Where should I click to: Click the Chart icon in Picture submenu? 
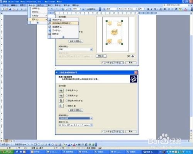click(x=49, y=34)
